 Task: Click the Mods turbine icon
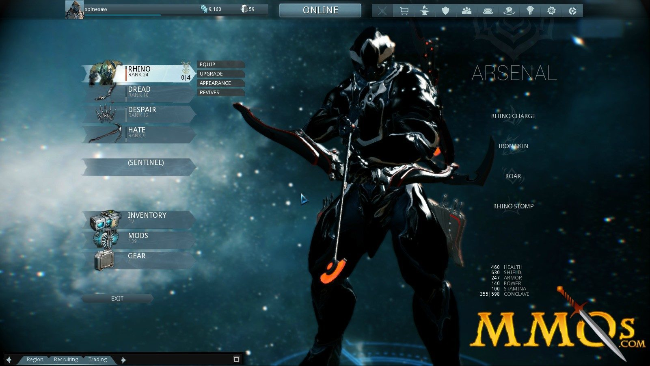[x=106, y=240]
